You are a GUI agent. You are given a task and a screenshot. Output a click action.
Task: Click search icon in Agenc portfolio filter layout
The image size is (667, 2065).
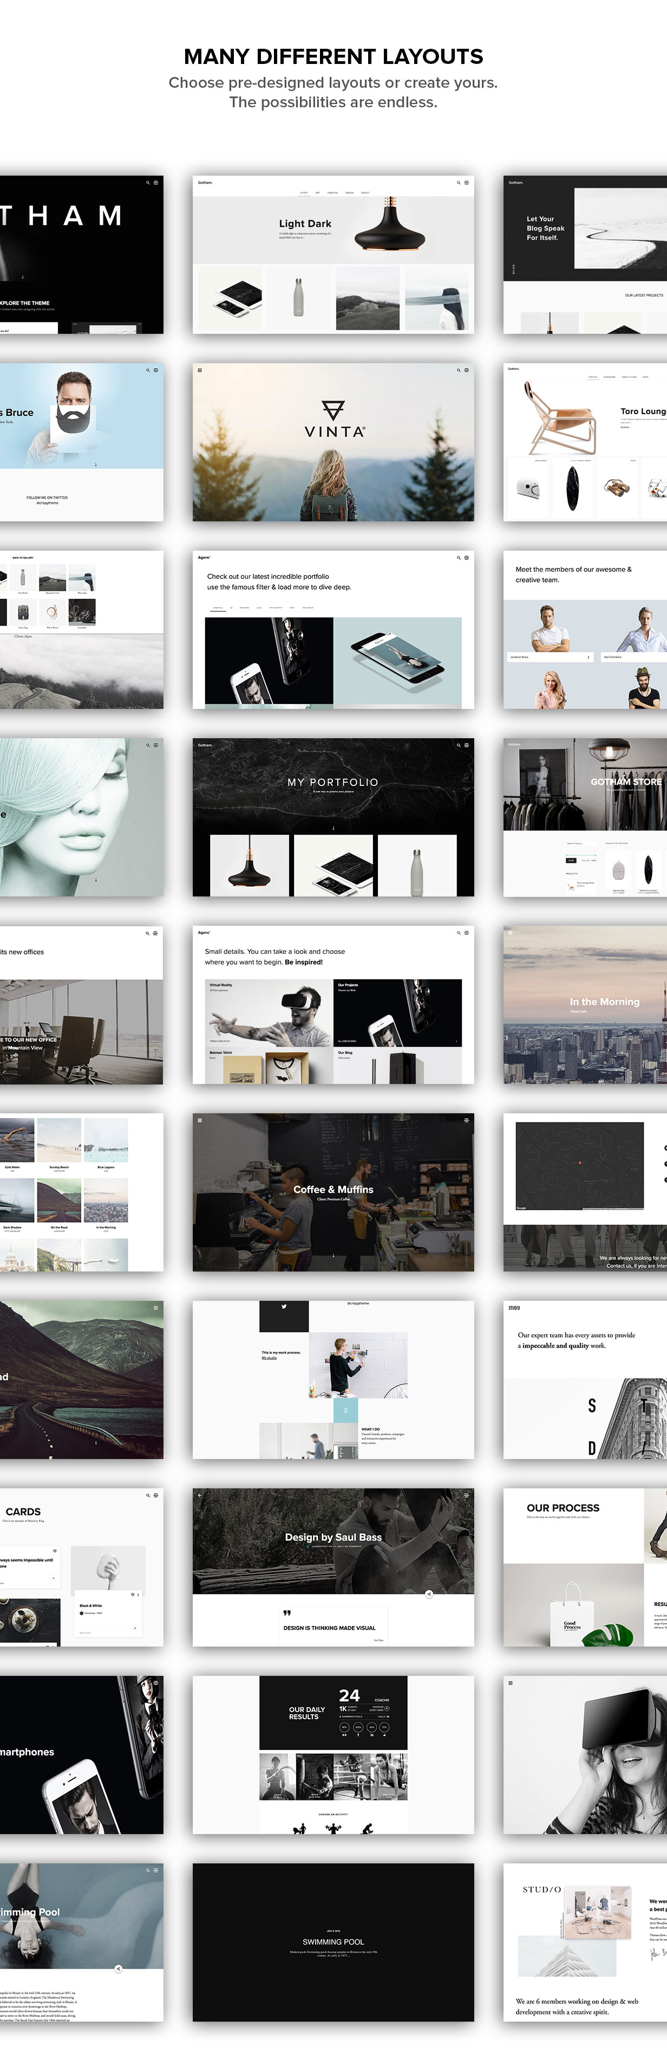pyautogui.click(x=459, y=557)
